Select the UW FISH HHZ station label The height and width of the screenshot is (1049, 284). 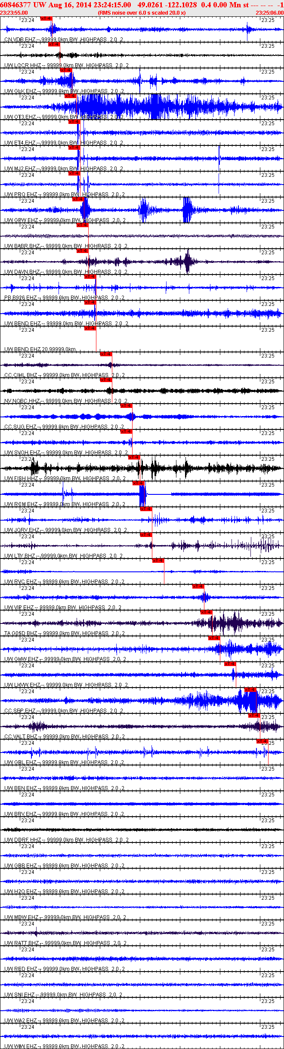pyautogui.click(x=65, y=478)
